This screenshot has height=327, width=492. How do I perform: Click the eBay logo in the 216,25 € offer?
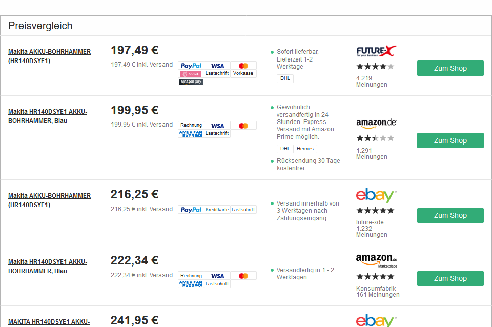point(376,195)
